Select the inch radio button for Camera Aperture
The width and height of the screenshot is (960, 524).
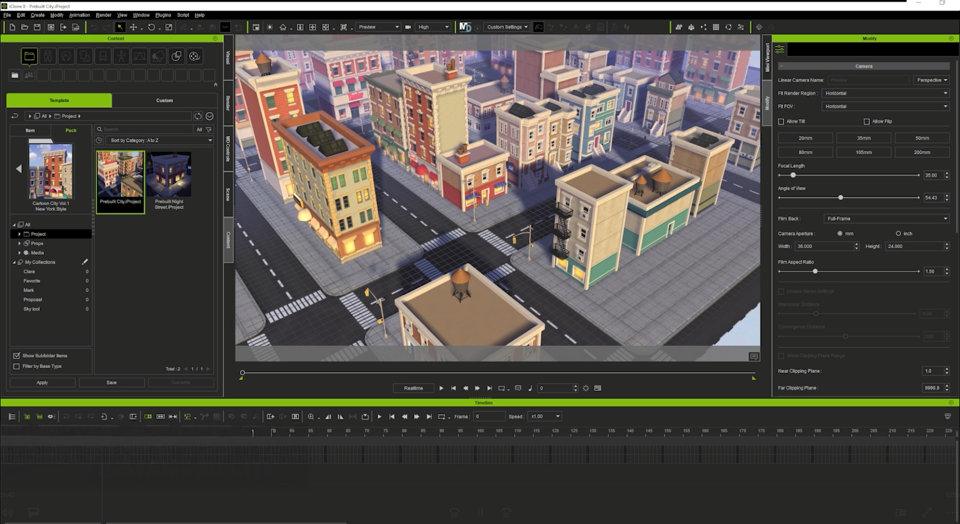(898, 234)
